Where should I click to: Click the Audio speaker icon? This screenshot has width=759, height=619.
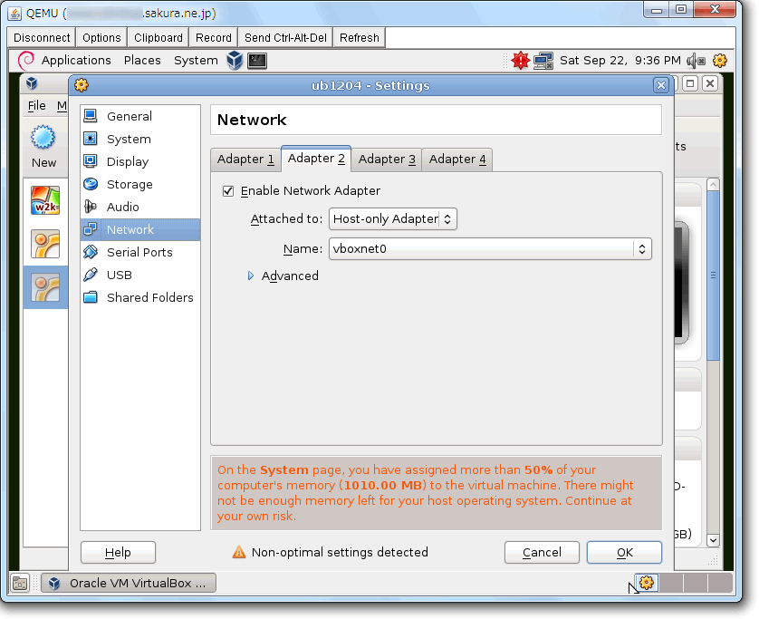(91, 207)
